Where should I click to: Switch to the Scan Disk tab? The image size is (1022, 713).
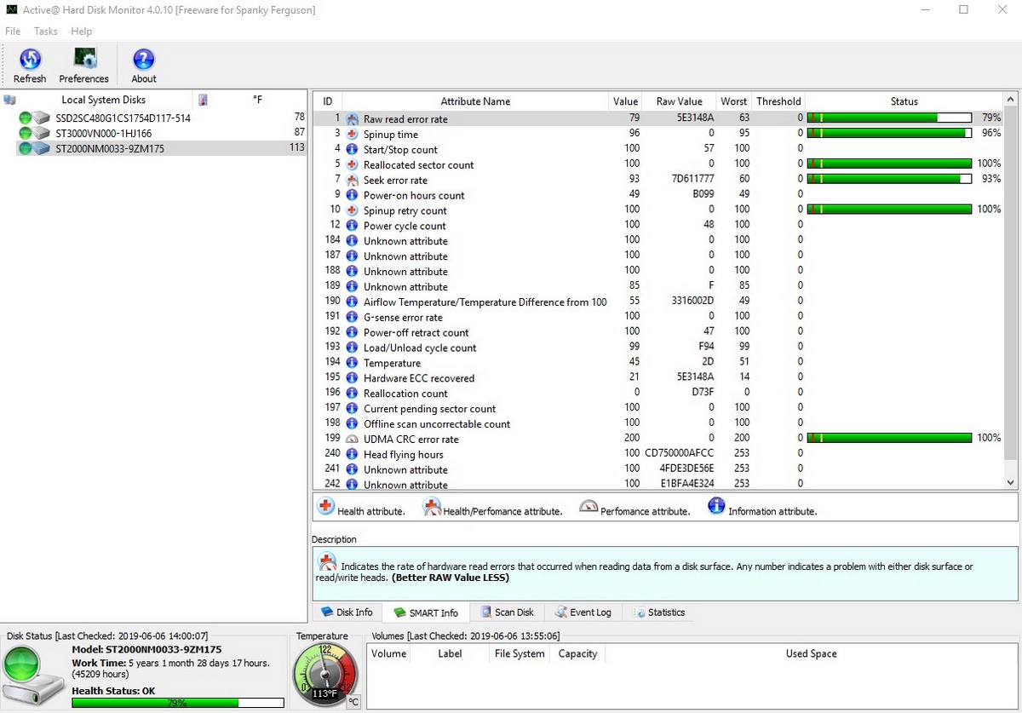pyautogui.click(x=507, y=612)
